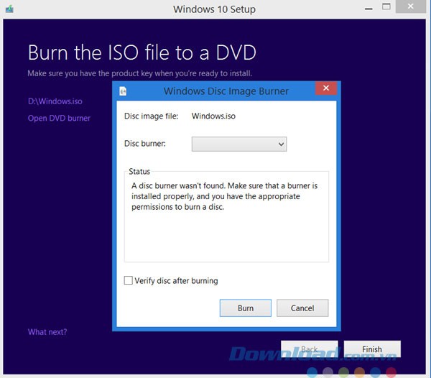Screen dimensions: 431x378
Task: Click the Windows 10 Setup title text
Action: pyautogui.click(x=214, y=9)
